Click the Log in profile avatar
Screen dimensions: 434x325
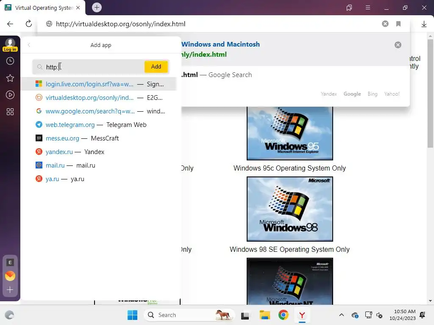(10, 45)
